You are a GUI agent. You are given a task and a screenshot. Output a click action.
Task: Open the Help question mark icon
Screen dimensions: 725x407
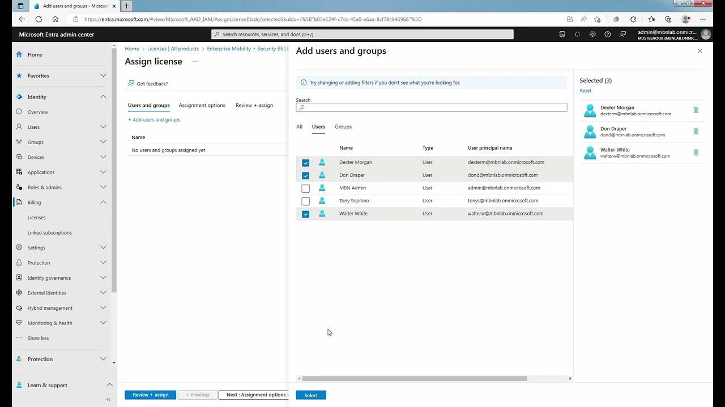[x=608, y=34]
